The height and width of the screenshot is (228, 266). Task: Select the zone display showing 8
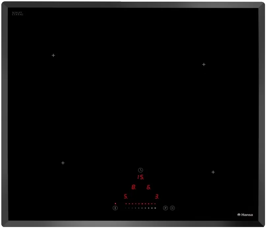[133, 187]
